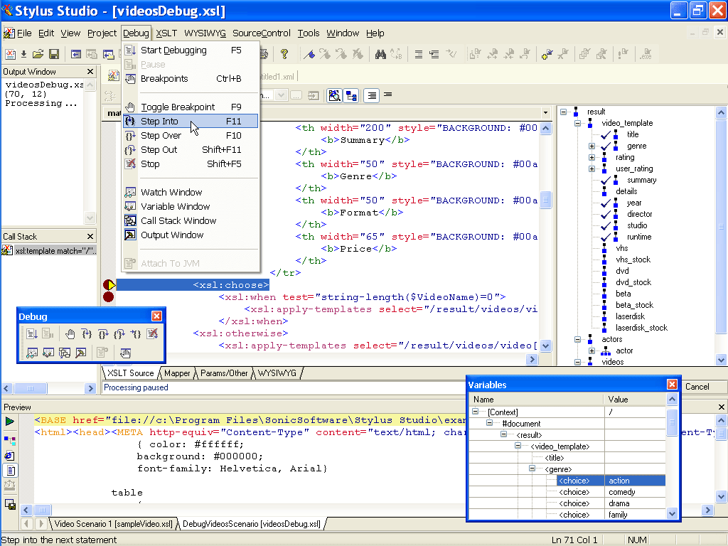Click the Toggle Breakpoint hand icon
This screenshot has height=546, width=728.
coord(71,334)
